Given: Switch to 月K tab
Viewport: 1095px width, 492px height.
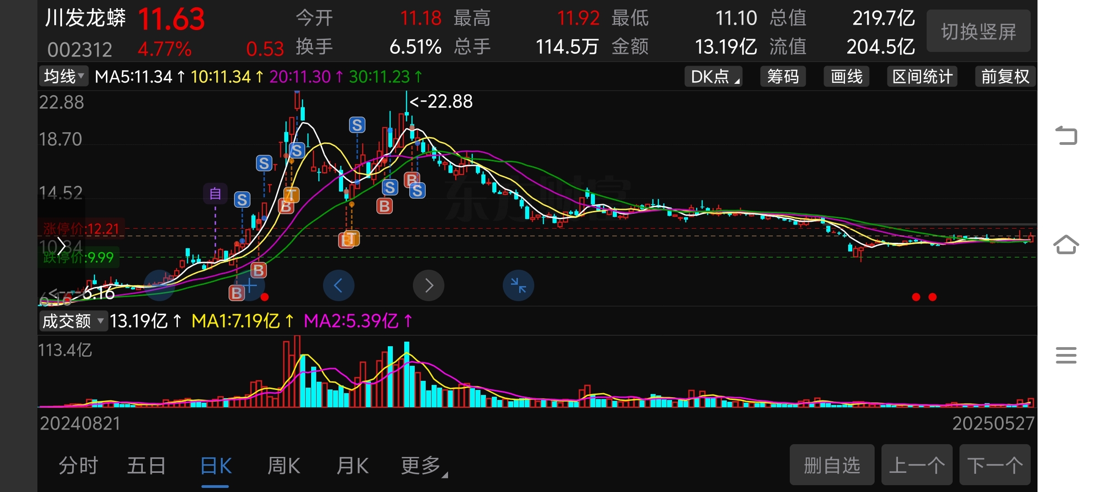Looking at the screenshot, I should [x=352, y=466].
